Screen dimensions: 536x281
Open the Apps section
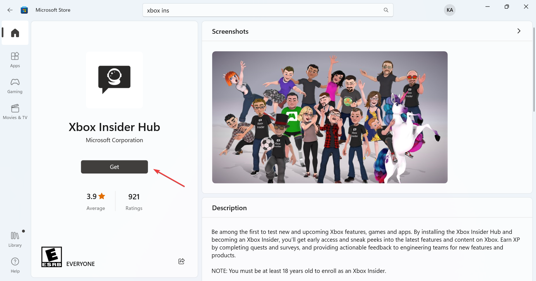click(15, 60)
